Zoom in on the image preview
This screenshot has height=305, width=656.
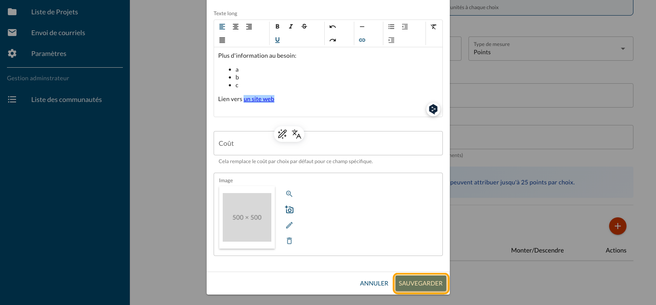[x=289, y=194]
